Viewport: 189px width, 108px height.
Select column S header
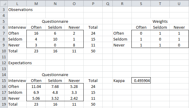coord(141,4)
